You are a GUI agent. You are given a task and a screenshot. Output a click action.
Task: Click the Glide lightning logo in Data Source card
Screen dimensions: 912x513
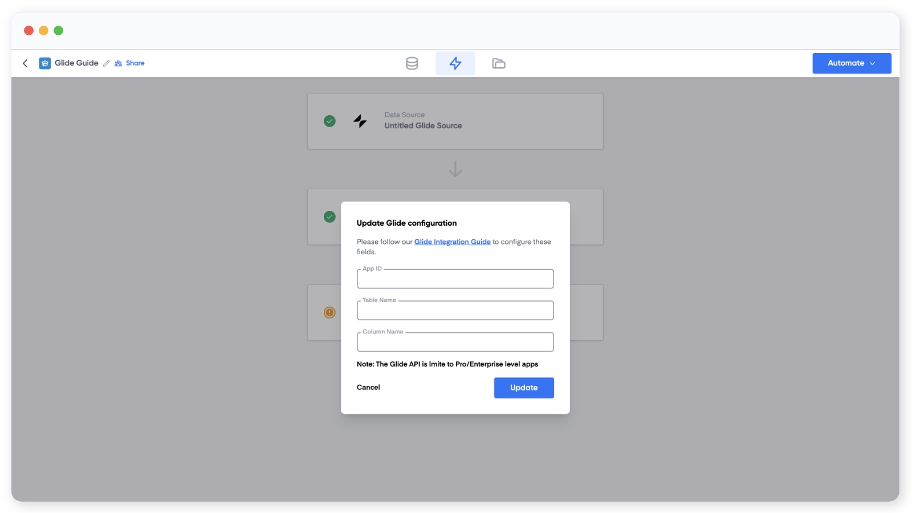(360, 121)
